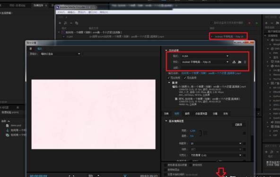Viewport: 280px width, 177px height.
Task: Import a preset with the import icon
Action: [240, 62]
